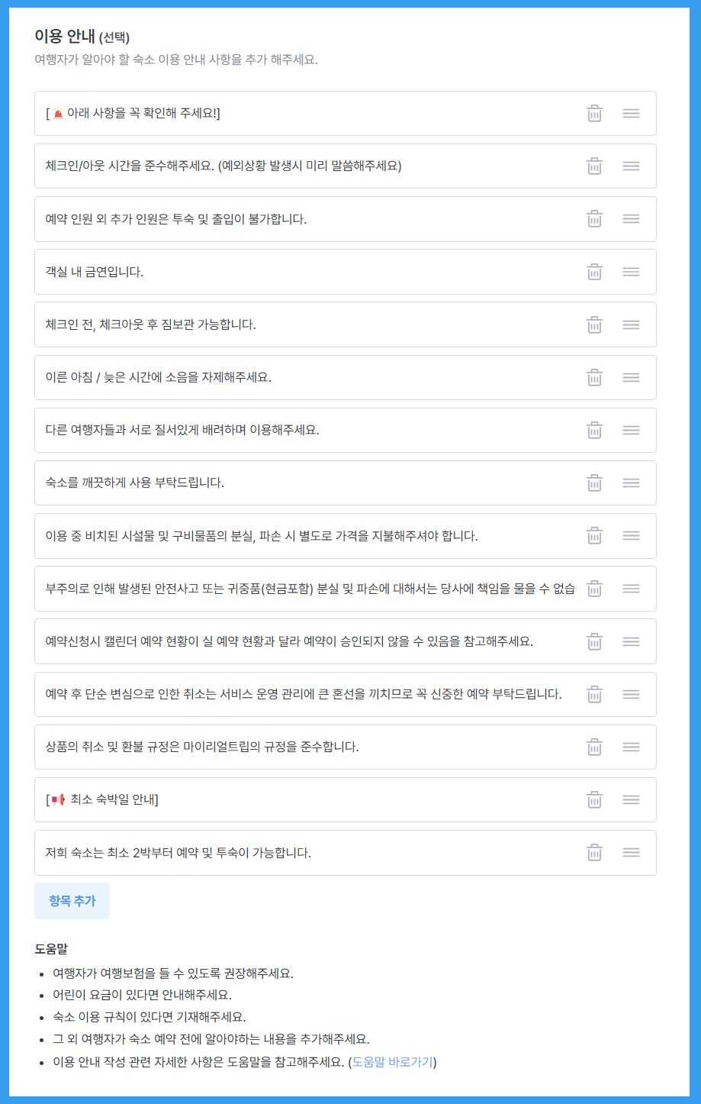Delete the minimum 2-night stay notice
The width and height of the screenshot is (701, 1104).
pyautogui.click(x=594, y=853)
